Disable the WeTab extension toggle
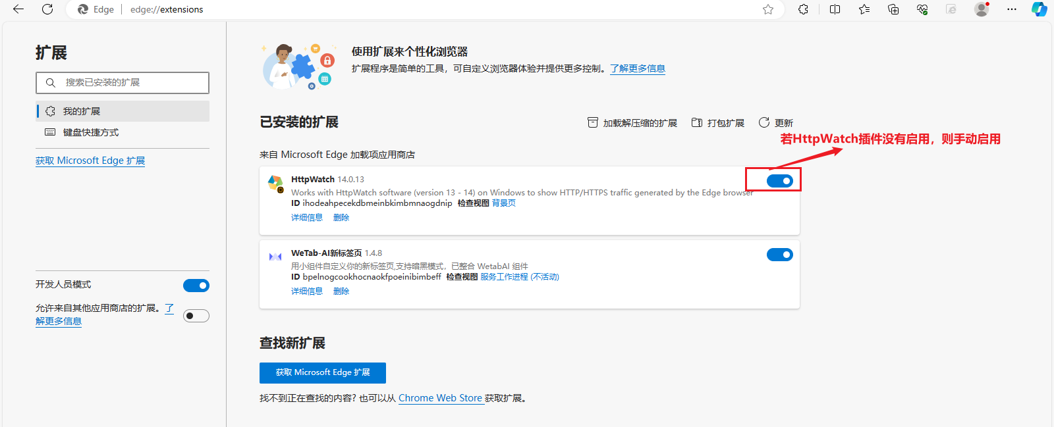 click(780, 255)
